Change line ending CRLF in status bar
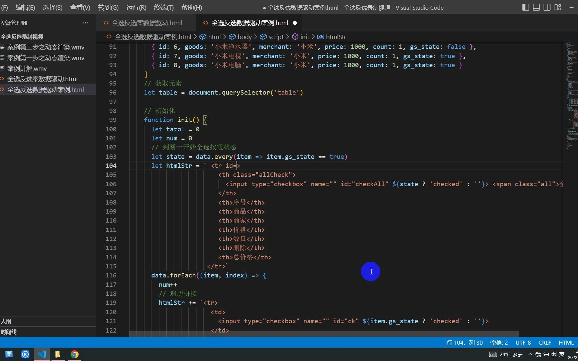This screenshot has width=578, height=361. 545,343
